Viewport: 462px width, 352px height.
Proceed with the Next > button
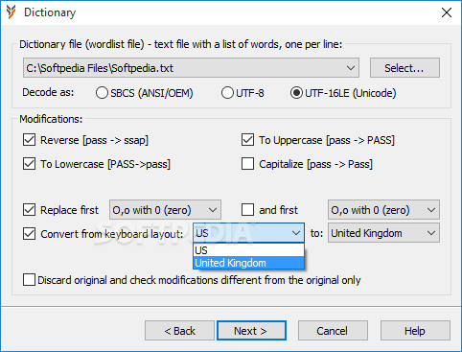[251, 331]
